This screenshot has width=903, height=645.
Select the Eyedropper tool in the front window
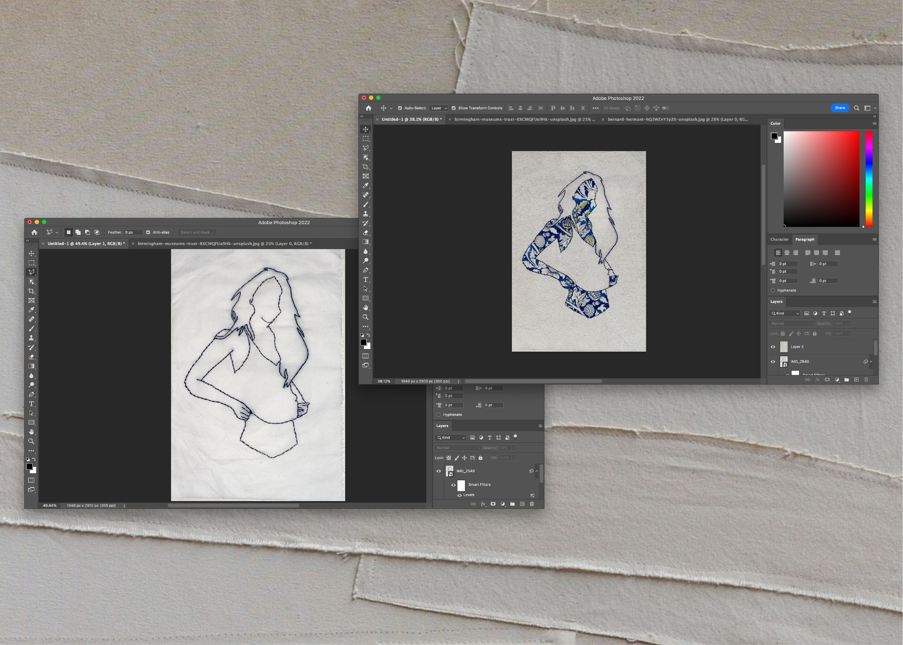[366, 186]
